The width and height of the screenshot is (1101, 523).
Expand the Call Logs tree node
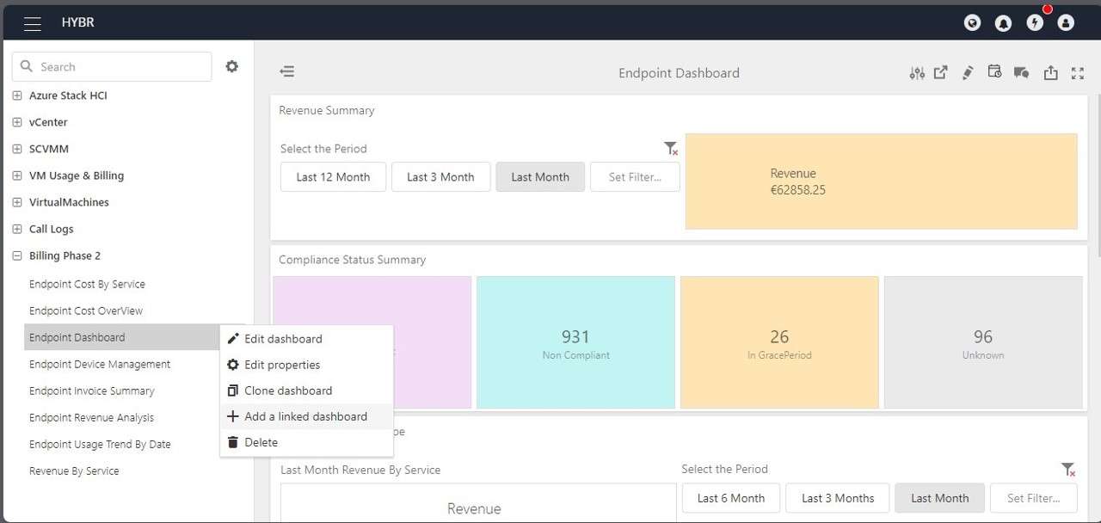17,229
